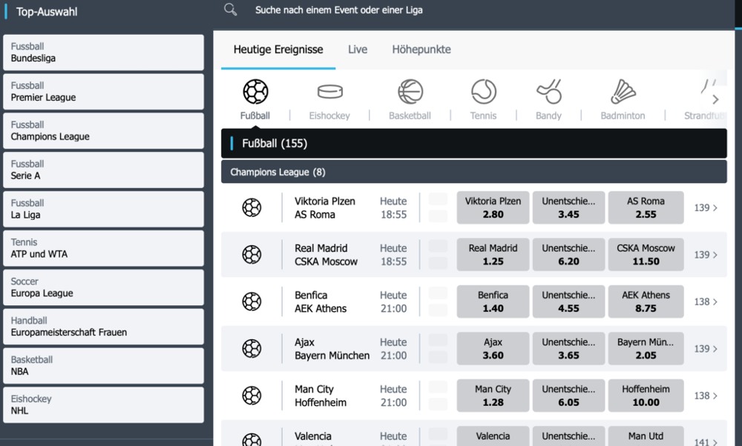Bet on Real Madrid at 1.25
Screen dimensions: 742x446
tap(493, 255)
